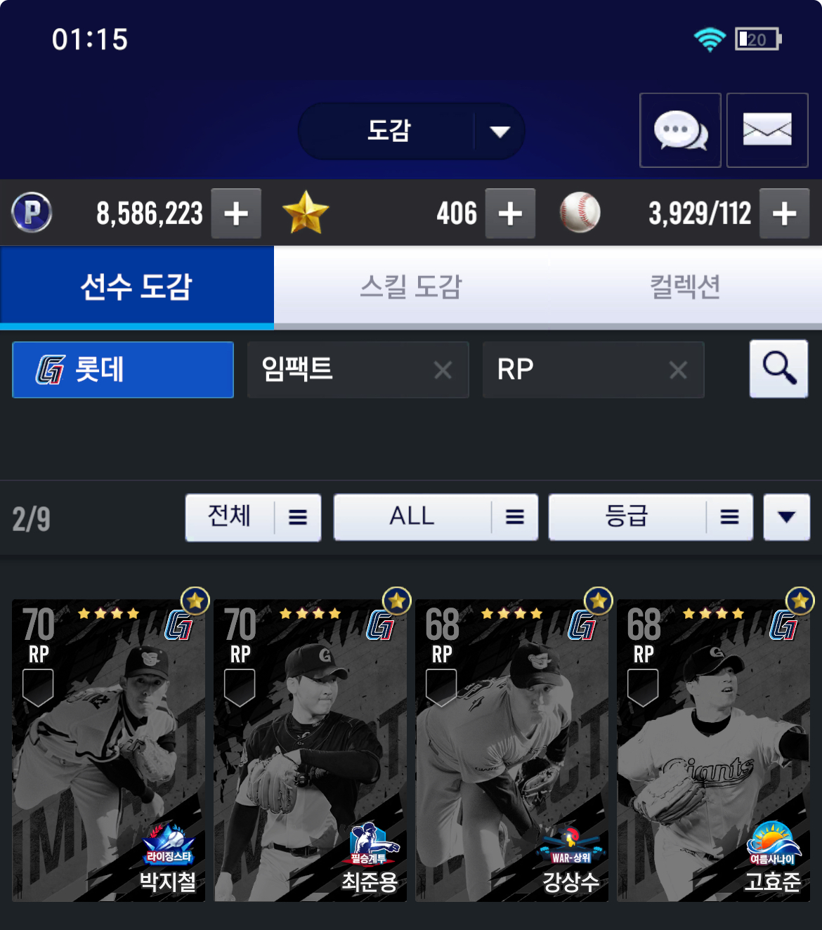This screenshot has height=930, width=822.
Task: Toggle favorite star on 최준용 card
Action: pos(397,601)
